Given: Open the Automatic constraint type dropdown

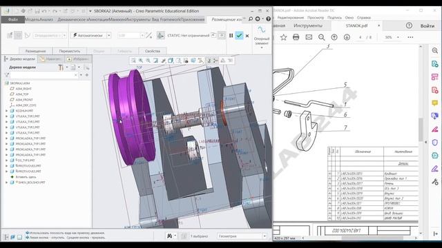Looking at the screenshot, I should (x=109, y=35).
